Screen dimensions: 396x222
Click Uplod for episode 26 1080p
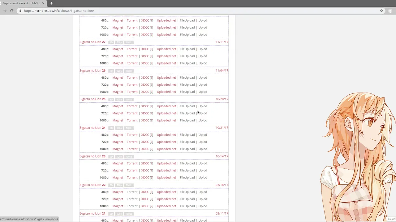203,92
